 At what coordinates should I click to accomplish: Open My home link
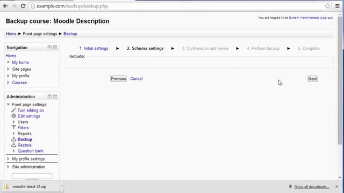20,62
